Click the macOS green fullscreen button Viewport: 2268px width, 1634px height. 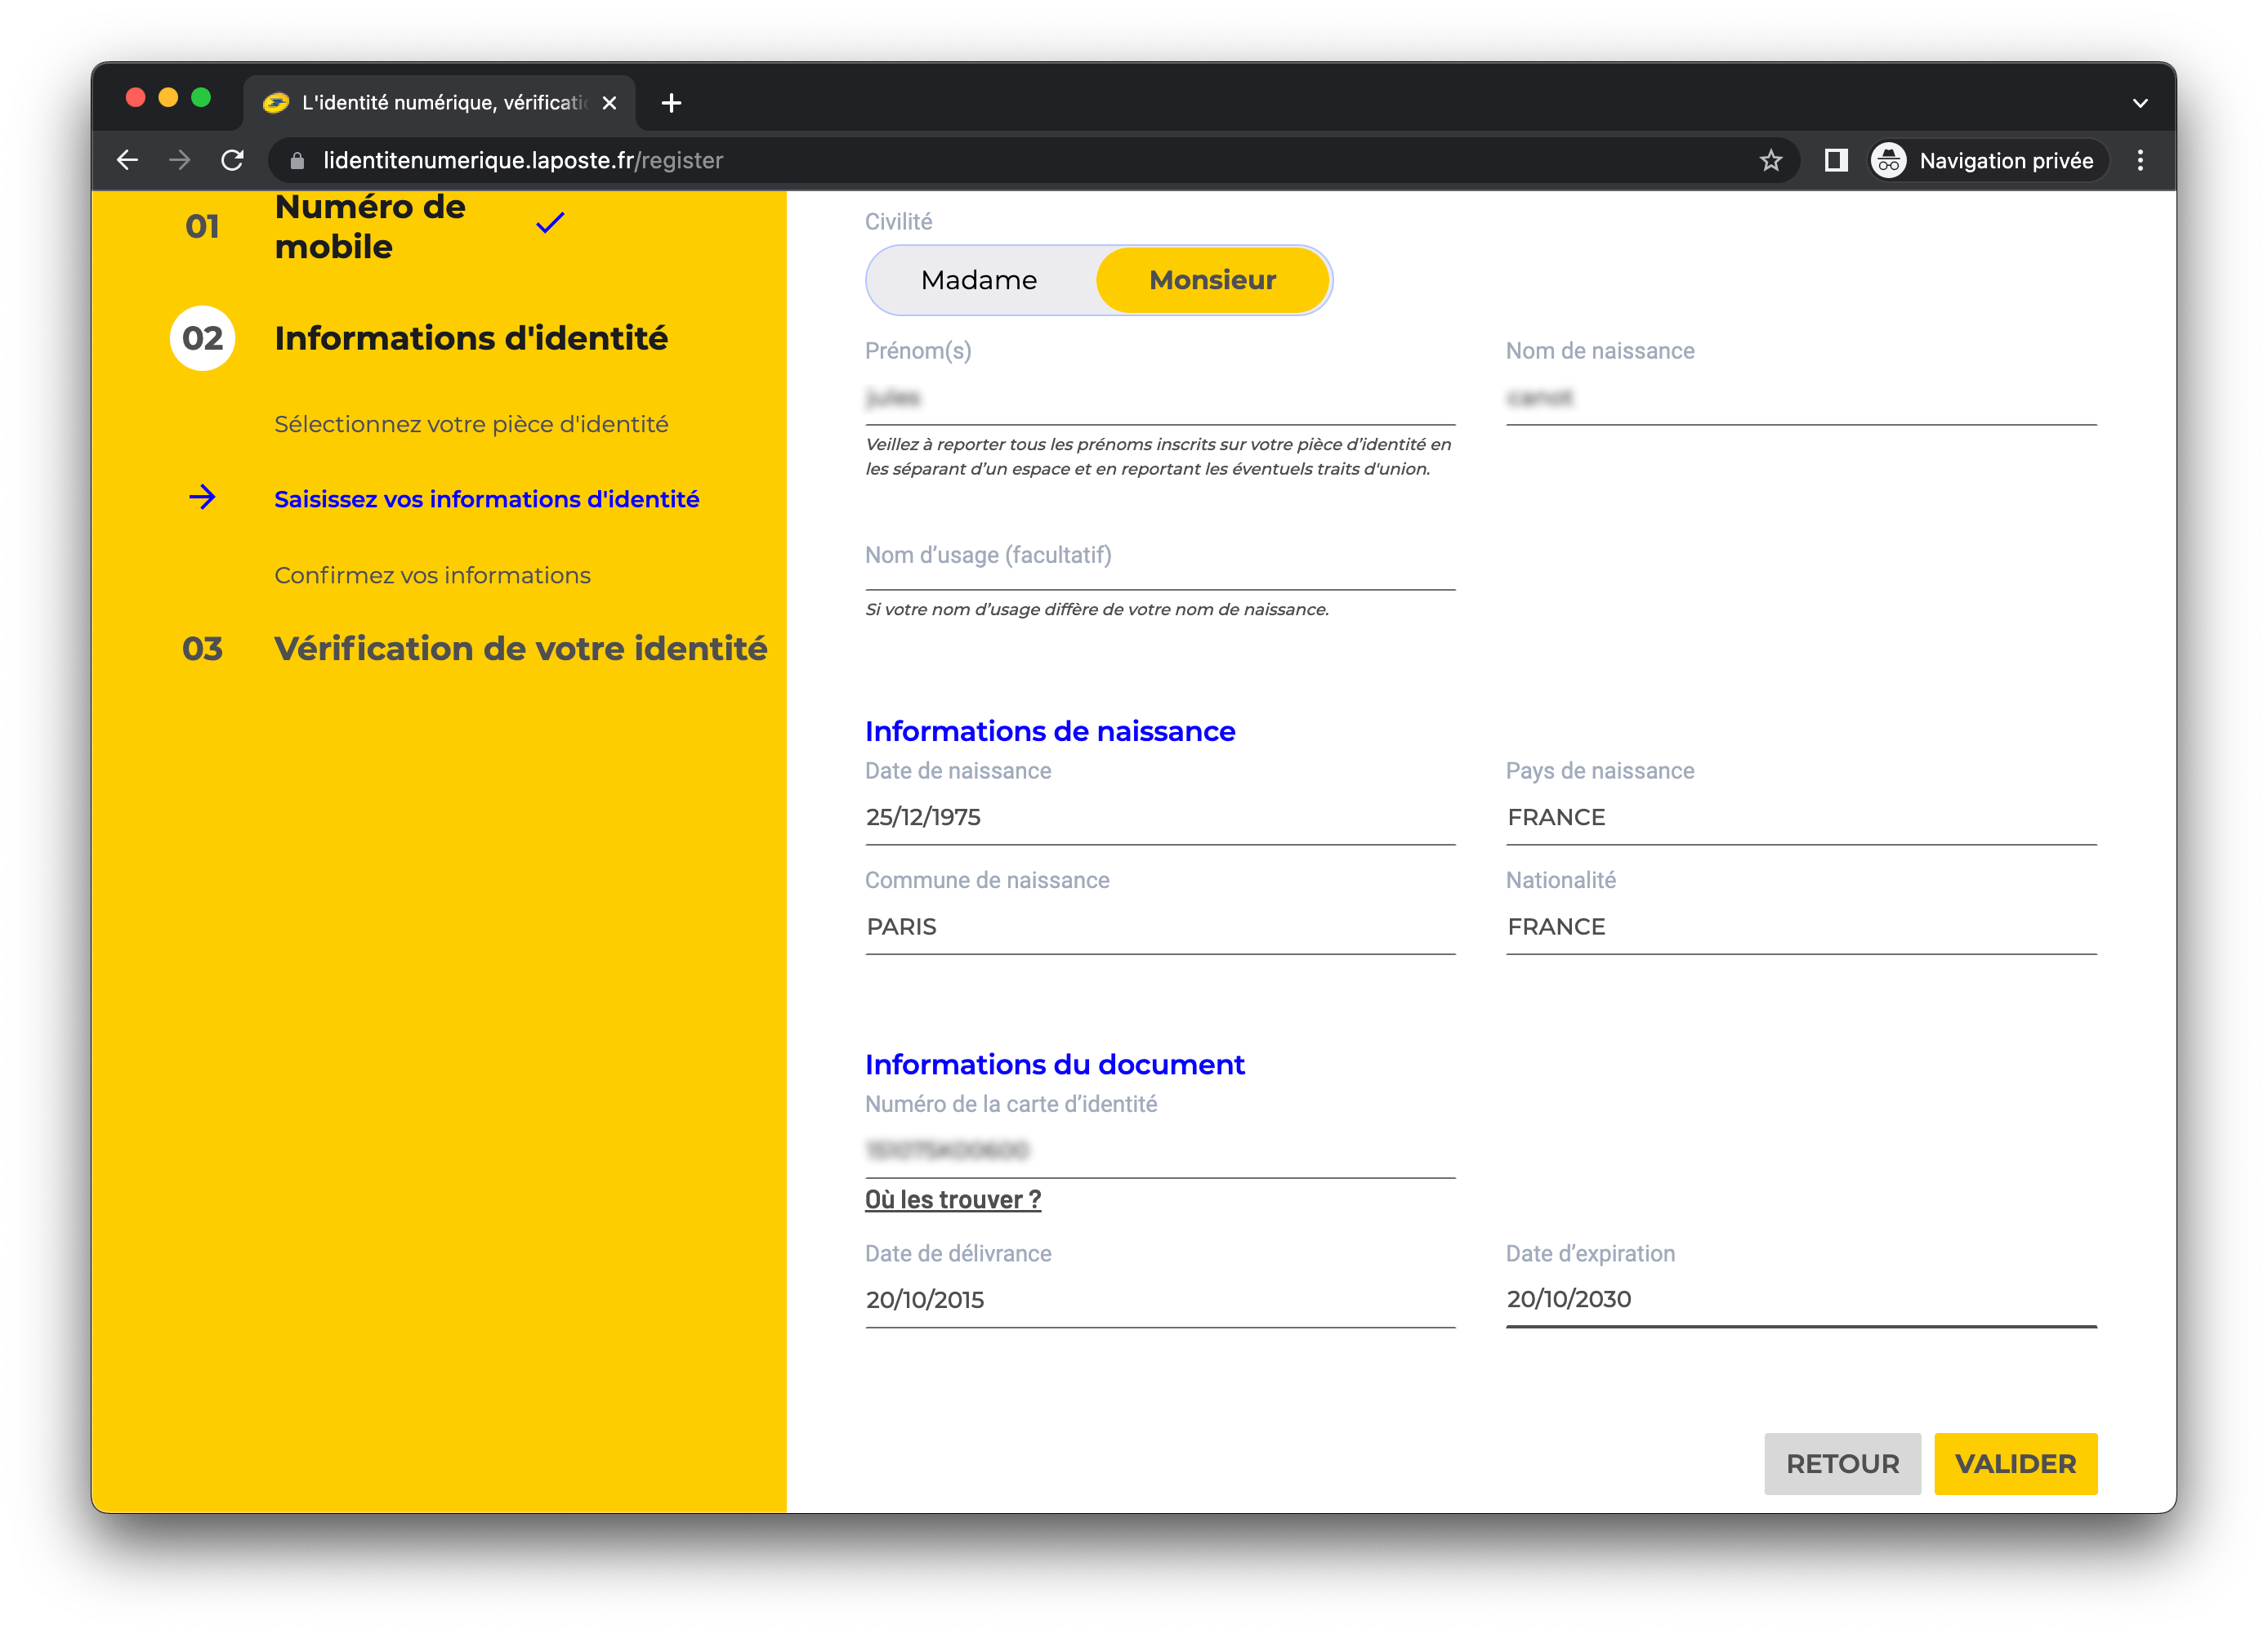click(201, 97)
